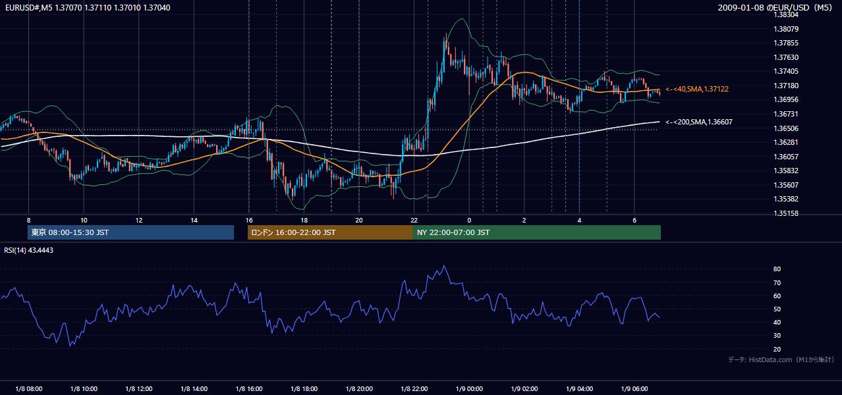This screenshot has height=395, width=842.
Task: Click price axis value 1.37405
Action: pos(786,72)
